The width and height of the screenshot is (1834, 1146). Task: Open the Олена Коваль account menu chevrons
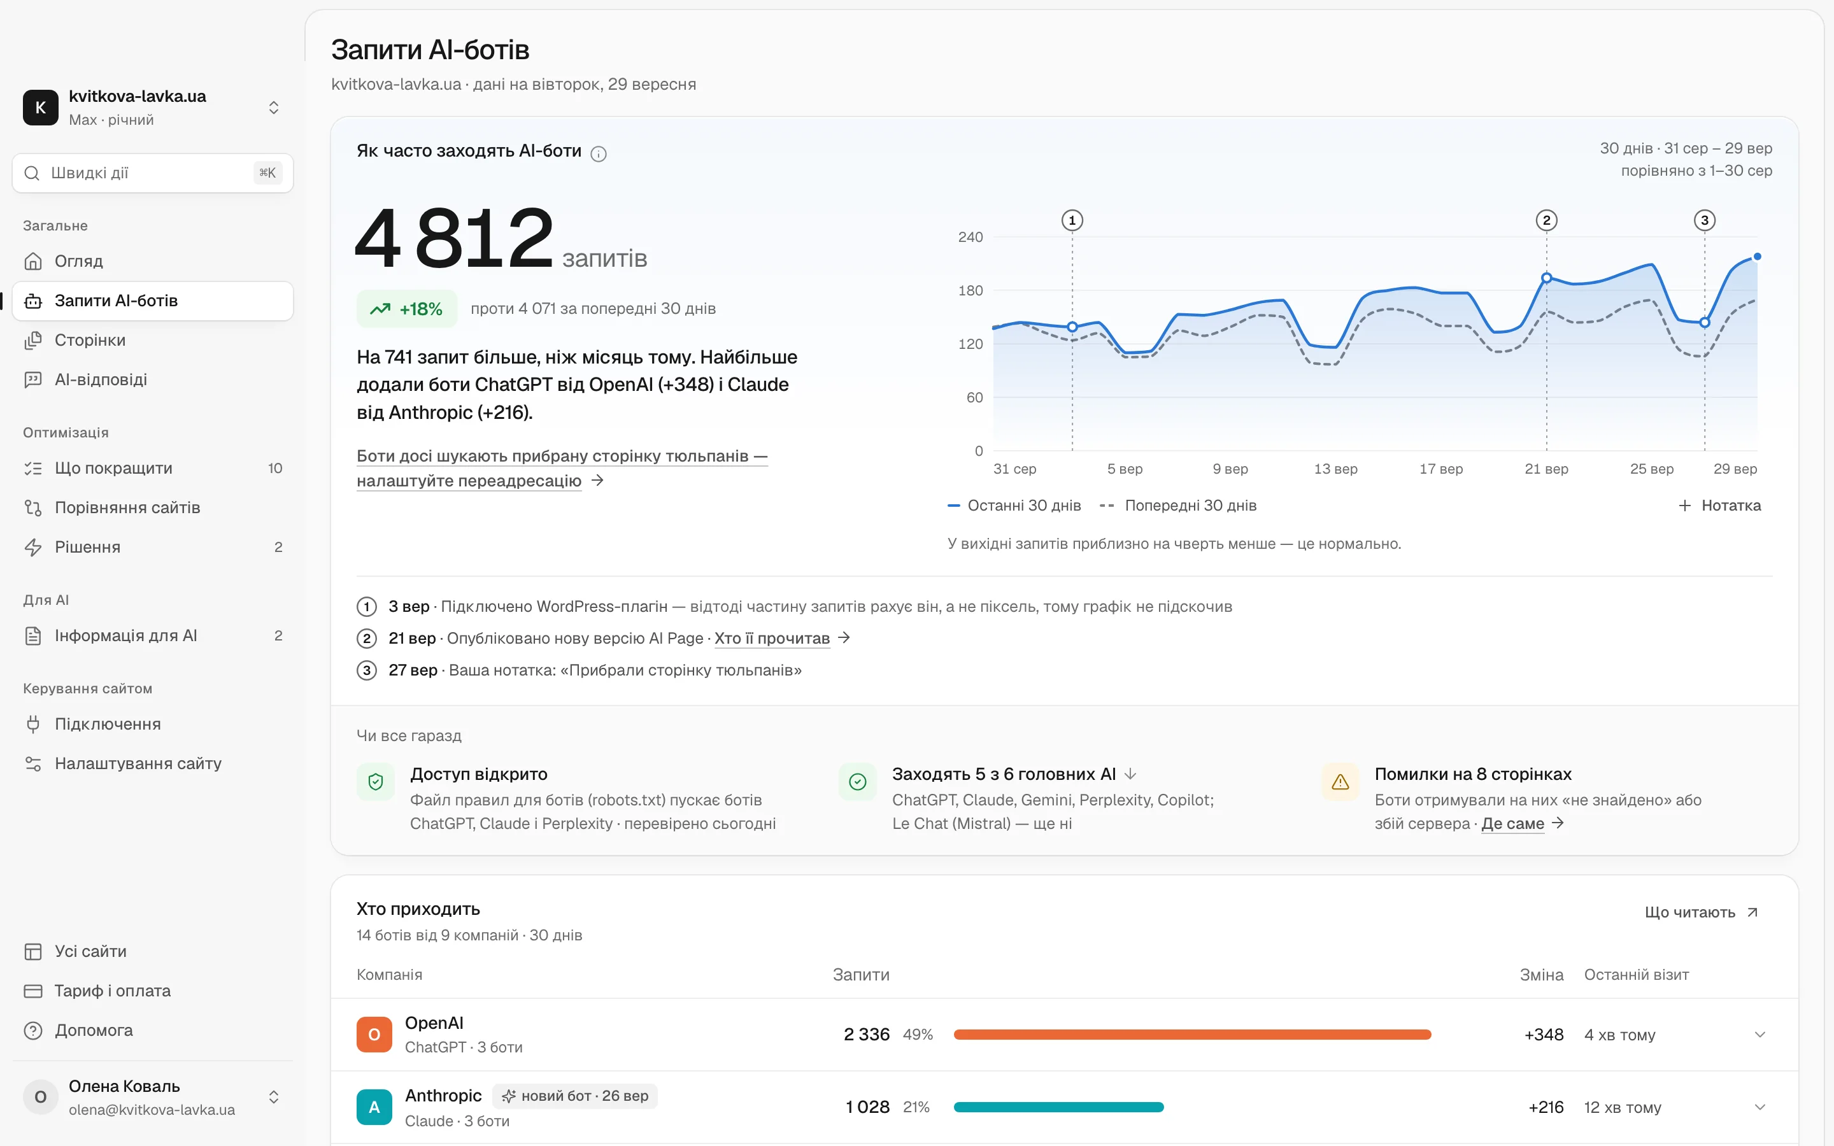pyautogui.click(x=274, y=1098)
